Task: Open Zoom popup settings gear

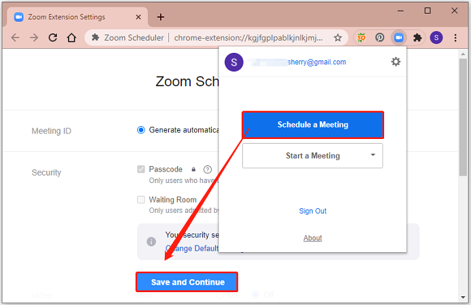Action: click(396, 62)
